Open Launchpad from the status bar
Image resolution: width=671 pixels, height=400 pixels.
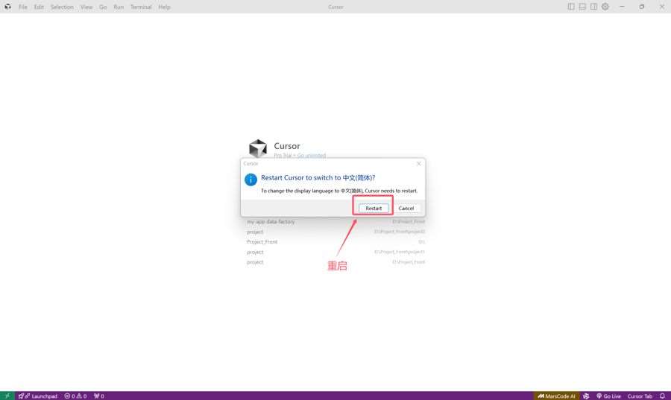pos(38,396)
